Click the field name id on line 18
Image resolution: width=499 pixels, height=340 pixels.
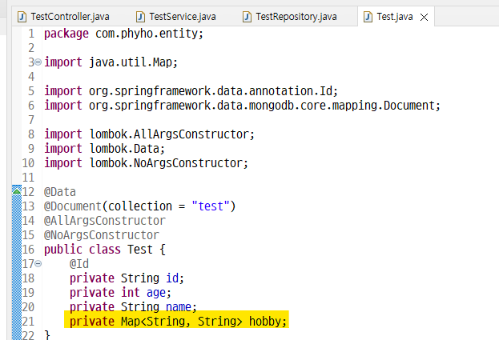tap(172, 278)
